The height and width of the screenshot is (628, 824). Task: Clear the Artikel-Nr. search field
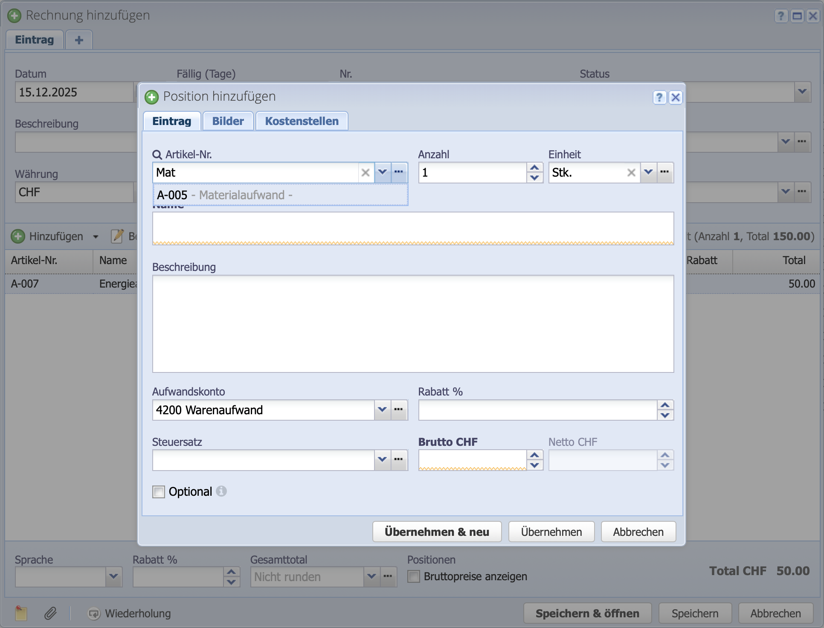coord(366,173)
